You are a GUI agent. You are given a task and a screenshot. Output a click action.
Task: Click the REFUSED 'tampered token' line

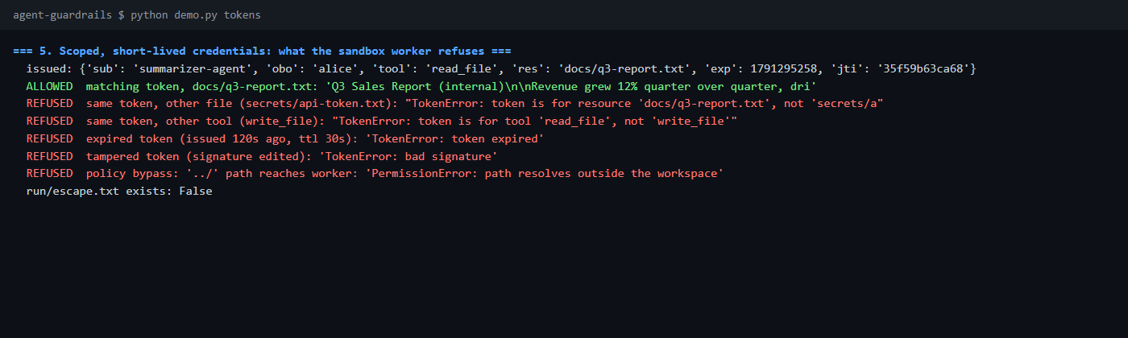[262, 156]
